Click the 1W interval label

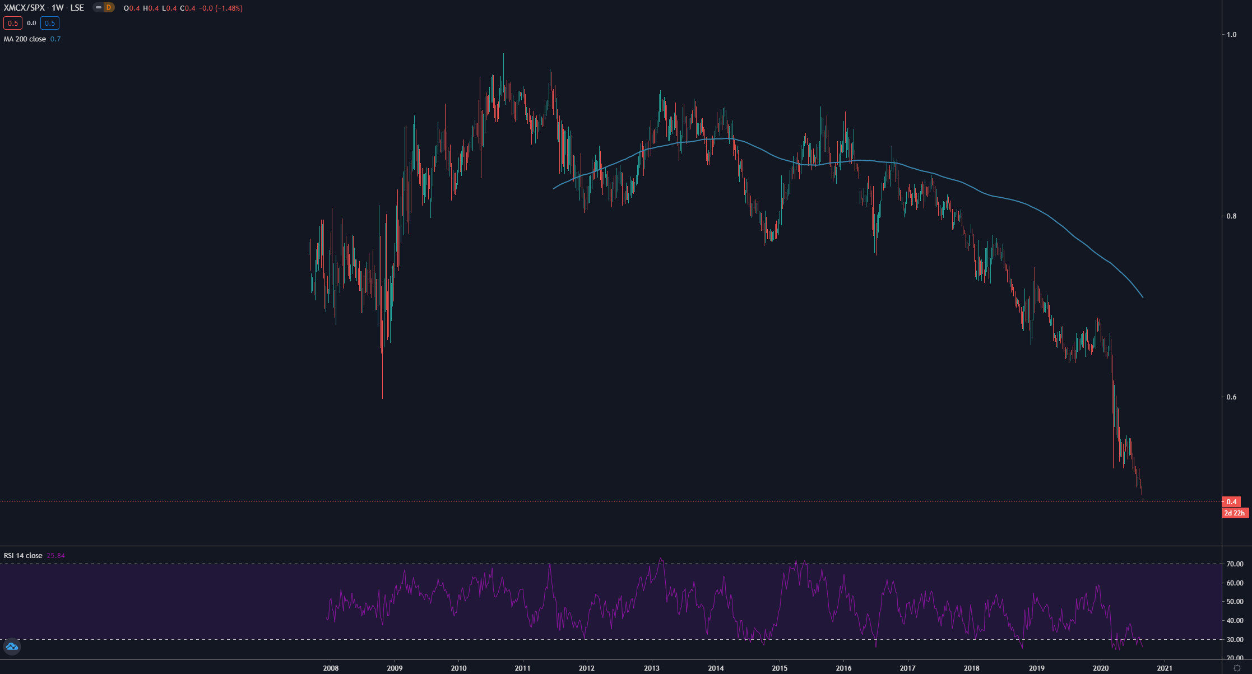[x=58, y=8]
